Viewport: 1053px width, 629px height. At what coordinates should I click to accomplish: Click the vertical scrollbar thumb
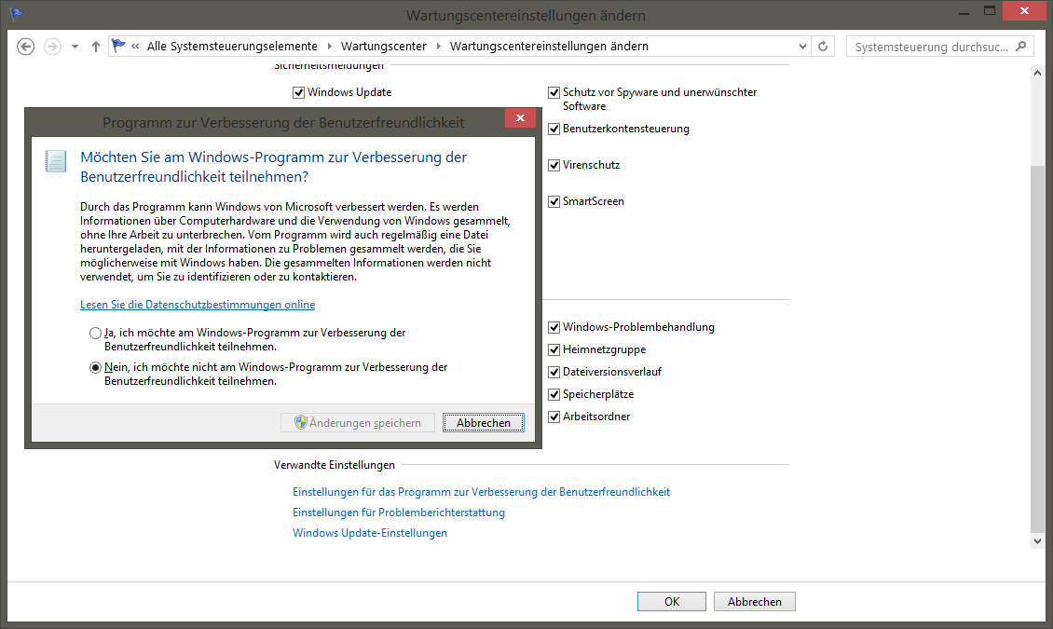coord(1037,348)
